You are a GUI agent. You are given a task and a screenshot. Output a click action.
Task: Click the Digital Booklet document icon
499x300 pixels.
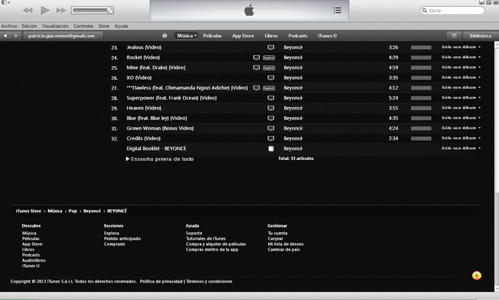pyautogui.click(x=271, y=149)
